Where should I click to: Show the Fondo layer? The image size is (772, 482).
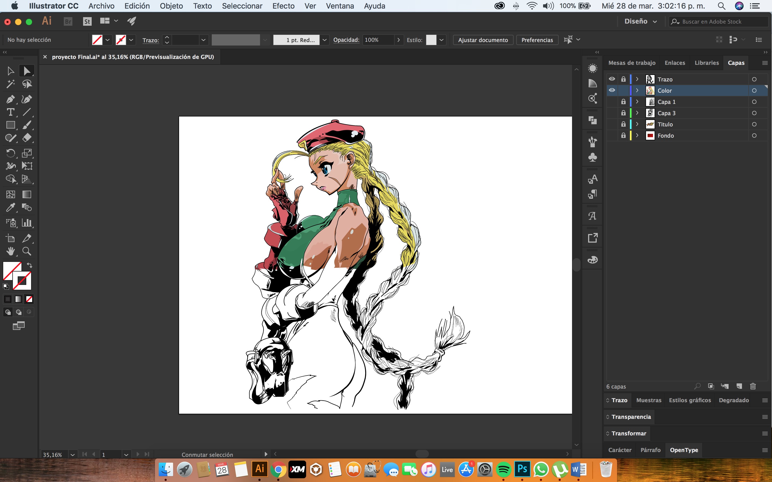(611, 135)
